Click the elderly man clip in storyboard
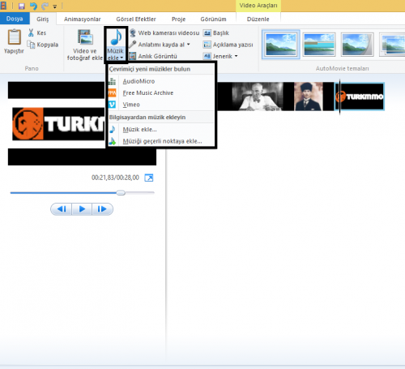 (x=258, y=97)
